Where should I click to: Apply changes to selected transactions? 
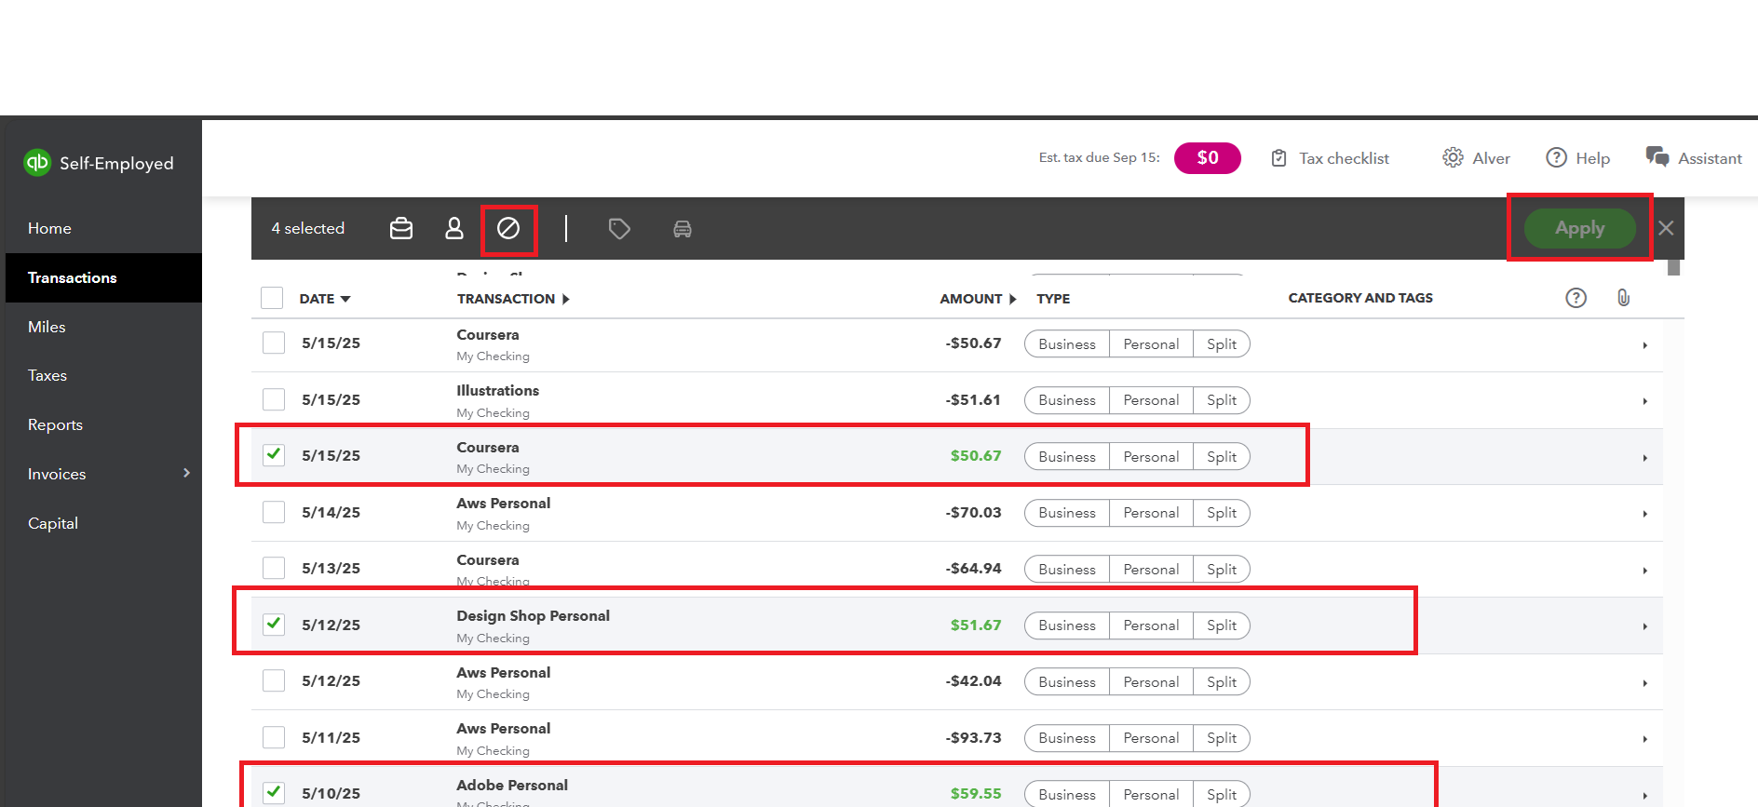point(1579,228)
